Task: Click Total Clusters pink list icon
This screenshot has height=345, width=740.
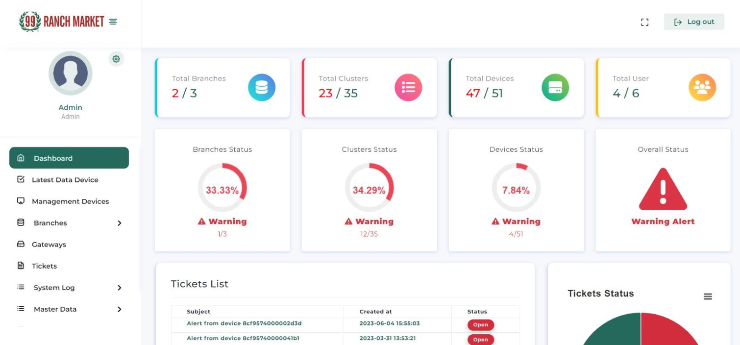Action: [408, 88]
